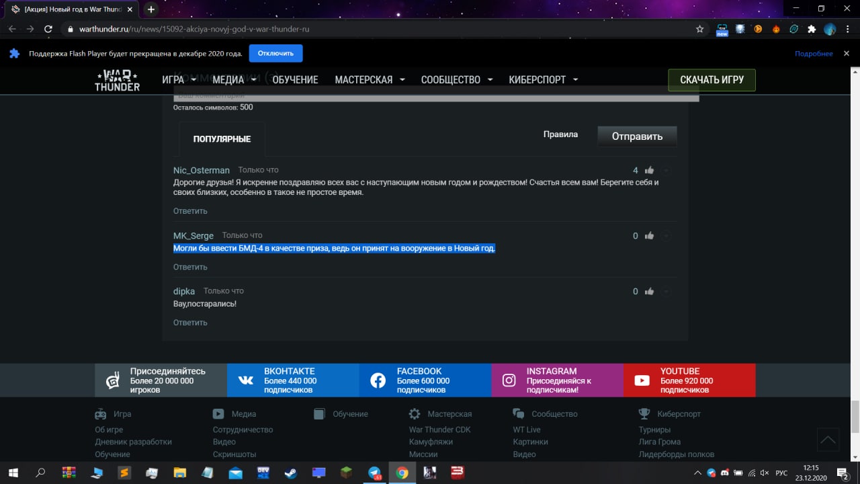The width and height of the screenshot is (860, 484).
Task: Select the ПОПУЛЯРНЫЕ comments tab
Action: tap(222, 139)
